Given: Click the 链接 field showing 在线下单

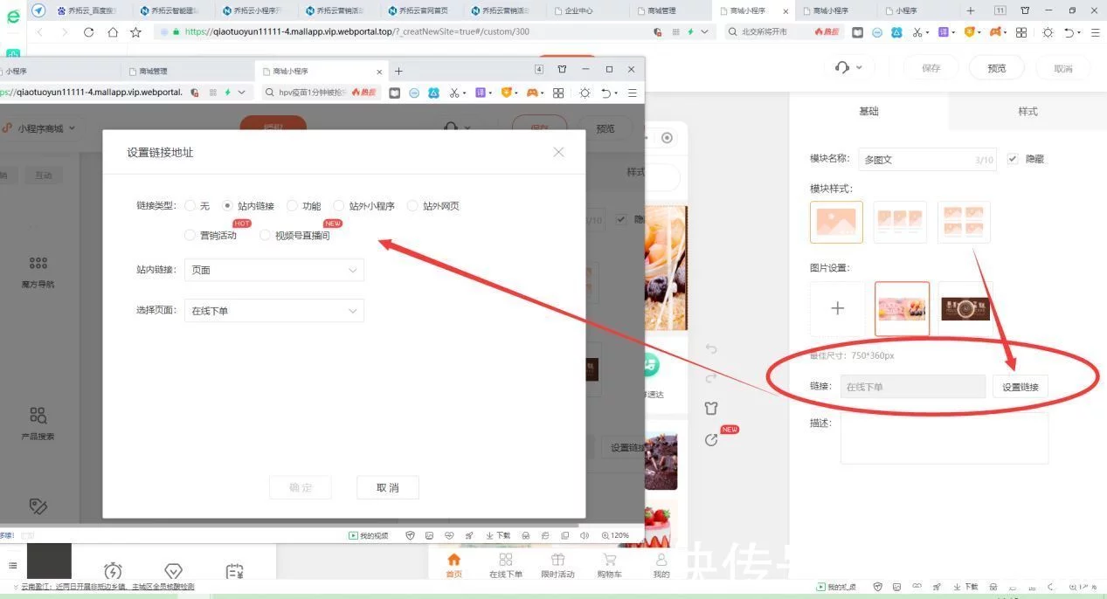Looking at the screenshot, I should click(x=913, y=386).
